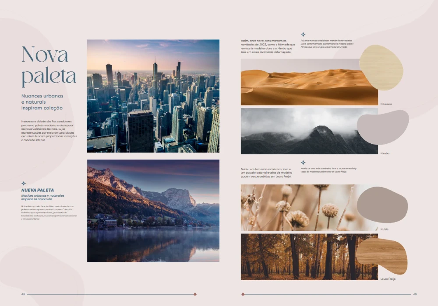This screenshot has width=438, height=306.
Task: Click the "Nova paleta" title
Action: coord(48,65)
